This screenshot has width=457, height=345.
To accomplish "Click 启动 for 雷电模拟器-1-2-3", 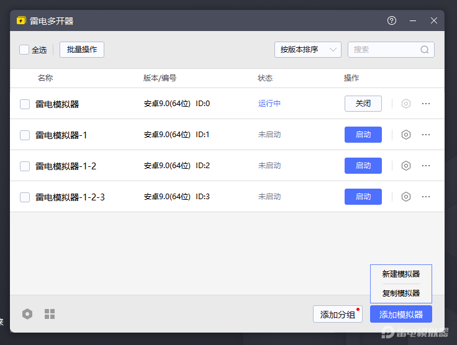I will coord(363,197).
